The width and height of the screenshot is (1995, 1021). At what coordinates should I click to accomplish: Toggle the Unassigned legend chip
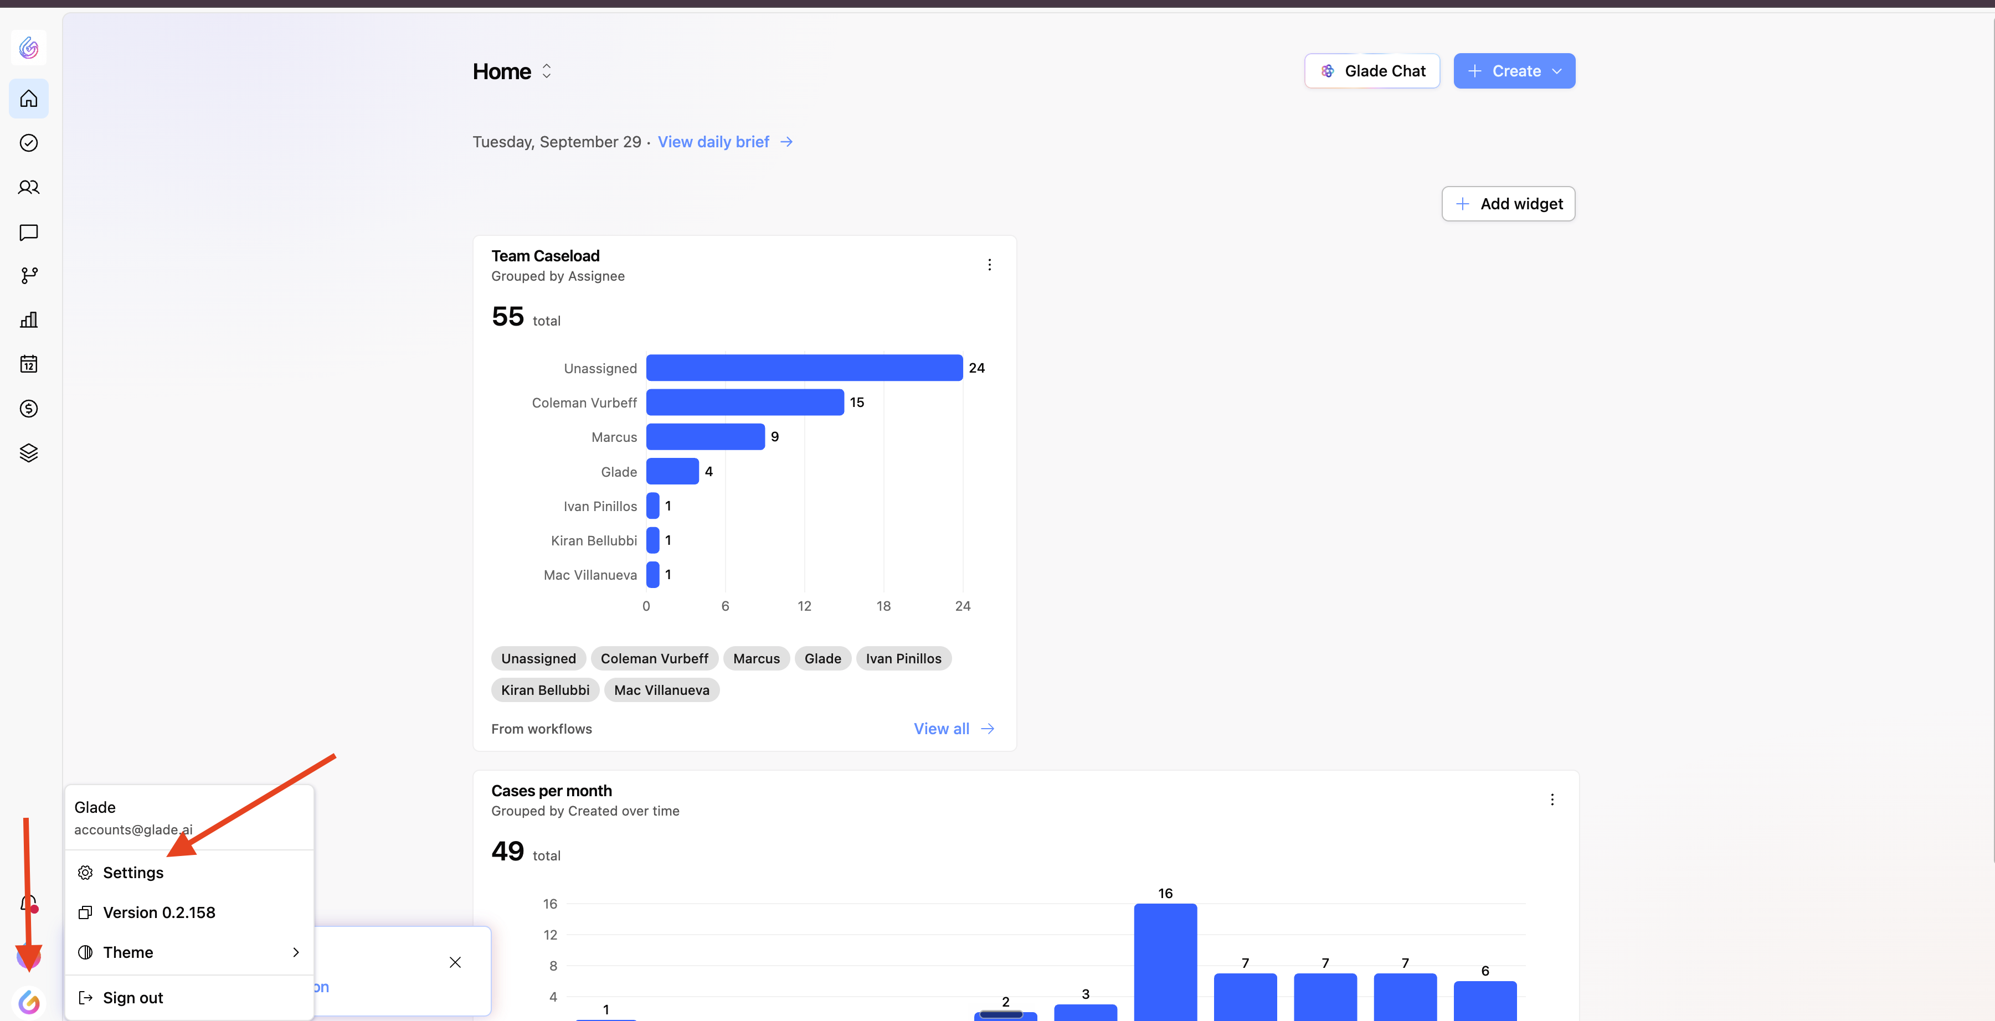[x=538, y=659]
